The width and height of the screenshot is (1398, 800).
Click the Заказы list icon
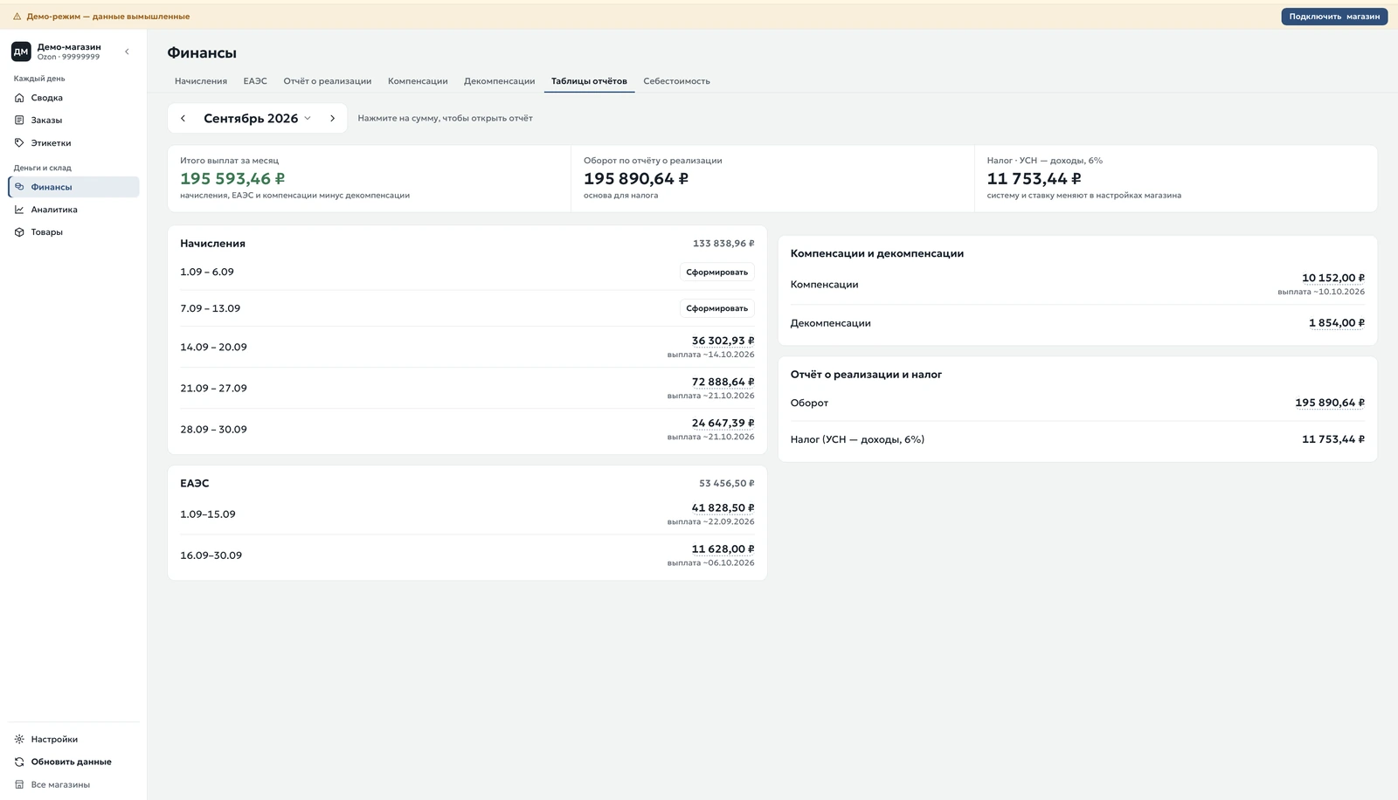[19, 121]
